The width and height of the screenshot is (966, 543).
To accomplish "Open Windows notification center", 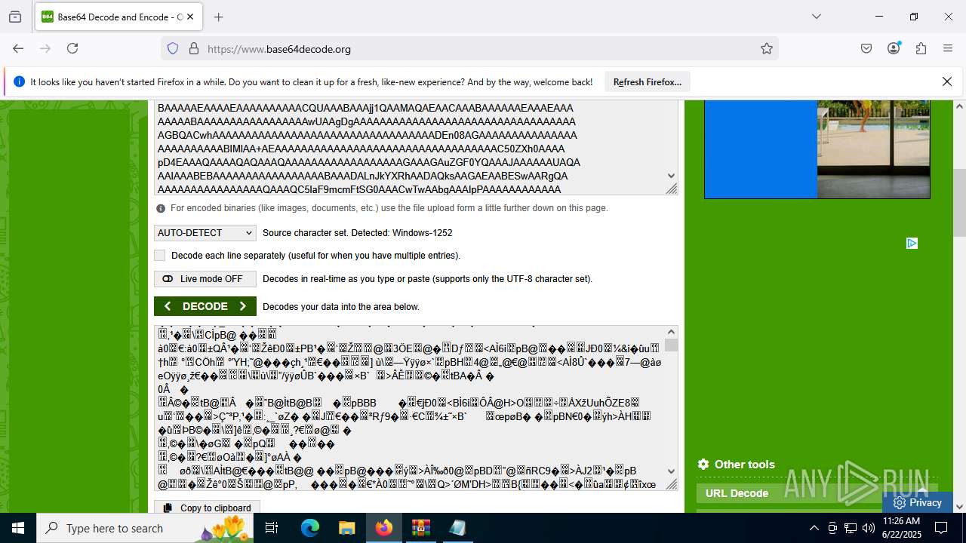I will point(941,528).
